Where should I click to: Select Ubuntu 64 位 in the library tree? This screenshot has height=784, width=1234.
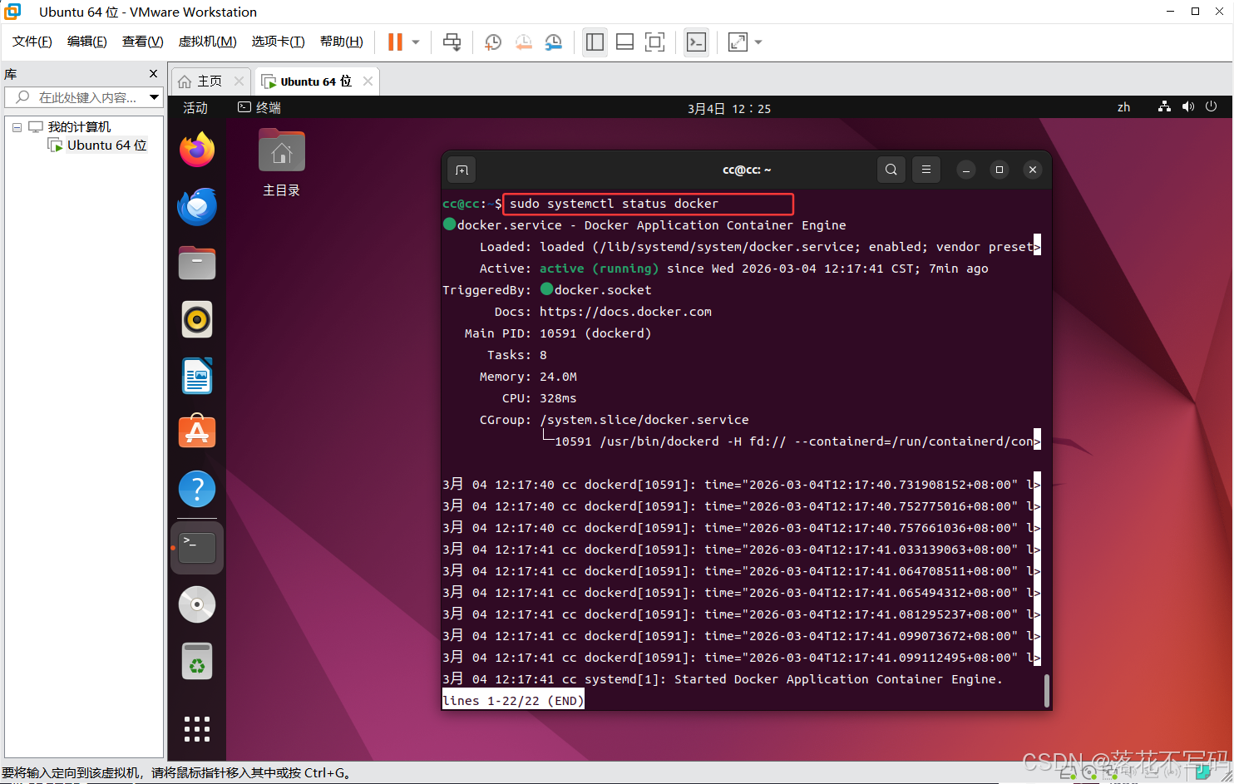(106, 145)
